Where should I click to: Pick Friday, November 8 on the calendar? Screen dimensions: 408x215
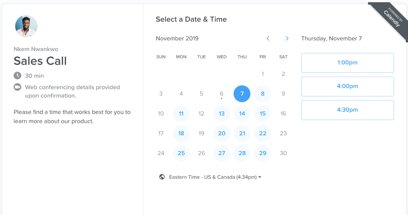coord(263,94)
